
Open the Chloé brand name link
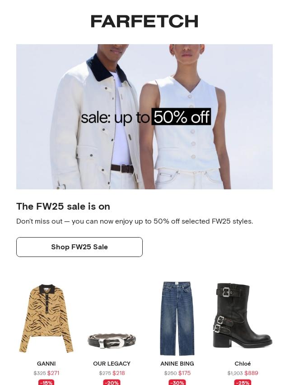(242, 364)
